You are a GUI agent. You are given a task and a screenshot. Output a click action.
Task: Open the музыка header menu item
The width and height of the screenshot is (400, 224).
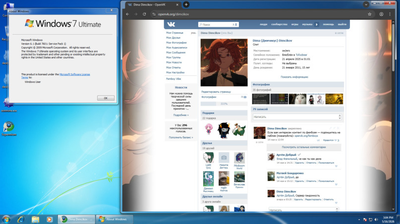click(x=307, y=24)
